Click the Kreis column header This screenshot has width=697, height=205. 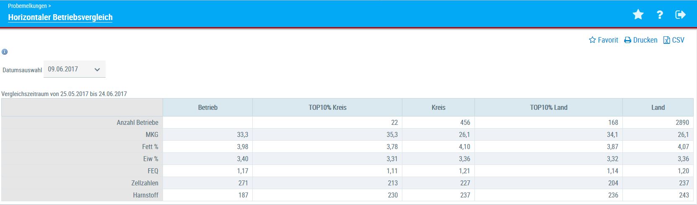(x=438, y=108)
